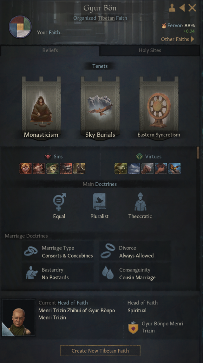Expand the Other Faiths list

point(177,39)
